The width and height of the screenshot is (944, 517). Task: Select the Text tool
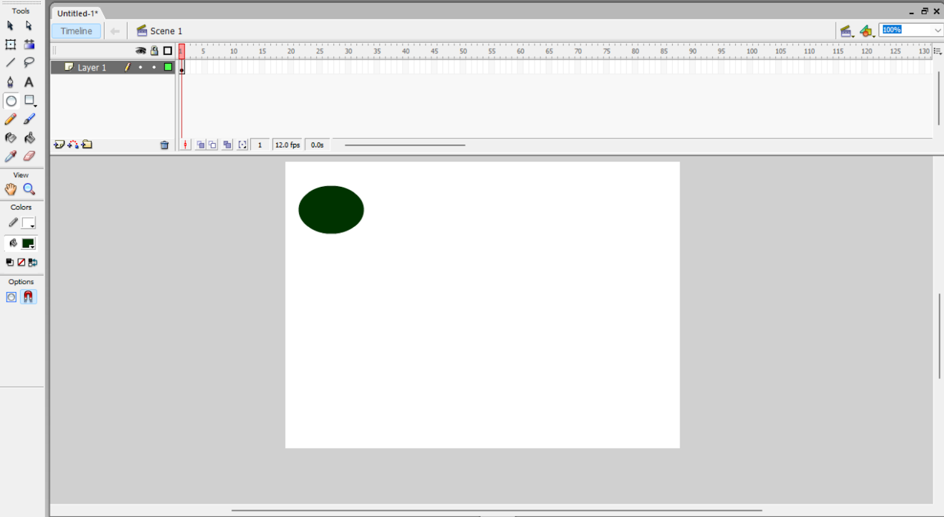coord(29,82)
